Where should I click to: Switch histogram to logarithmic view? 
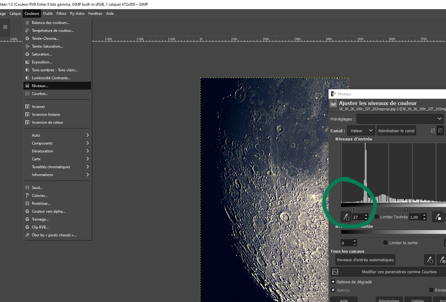(x=440, y=131)
